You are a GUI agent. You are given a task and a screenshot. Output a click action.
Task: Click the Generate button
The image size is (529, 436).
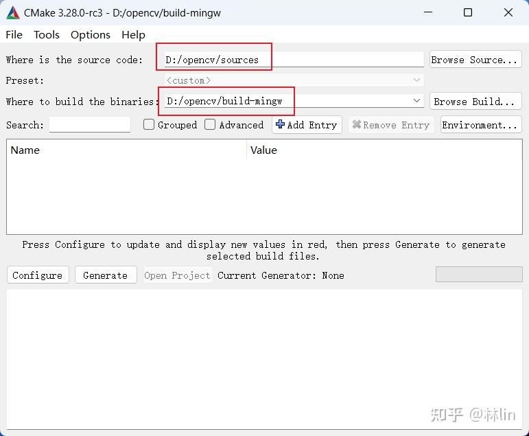[106, 275]
